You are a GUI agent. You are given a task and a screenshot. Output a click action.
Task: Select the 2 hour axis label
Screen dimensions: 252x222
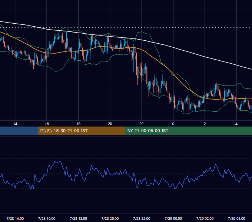(205, 124)
